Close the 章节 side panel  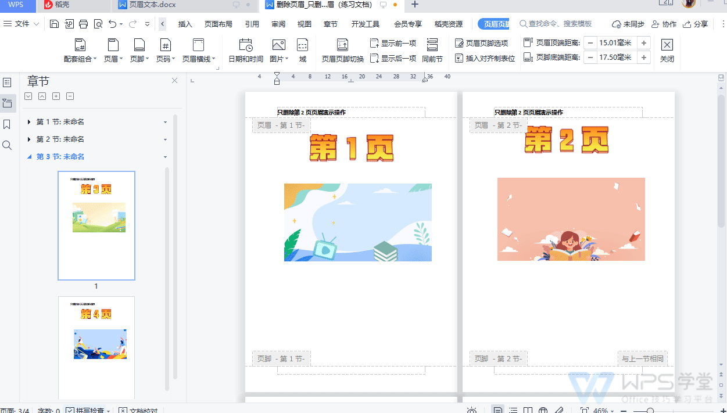click(x=174, y=81)
